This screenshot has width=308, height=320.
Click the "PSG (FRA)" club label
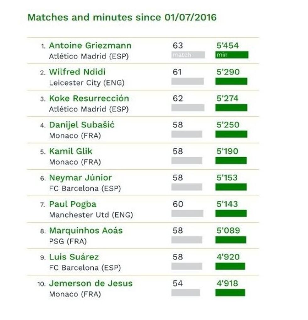coord(68,241)
